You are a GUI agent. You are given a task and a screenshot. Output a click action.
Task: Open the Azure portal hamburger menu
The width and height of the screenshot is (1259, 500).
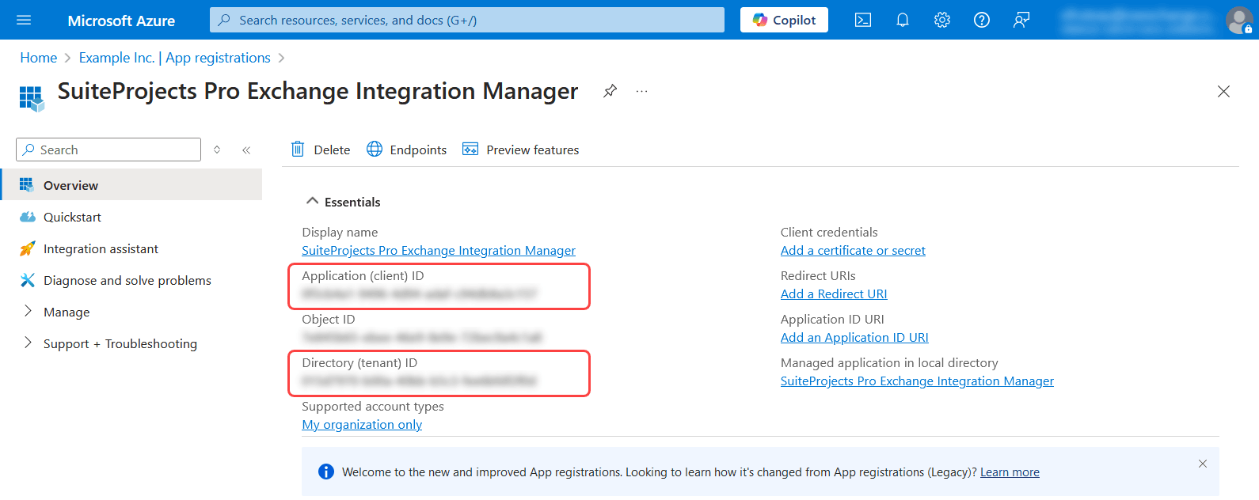point(24,20)
